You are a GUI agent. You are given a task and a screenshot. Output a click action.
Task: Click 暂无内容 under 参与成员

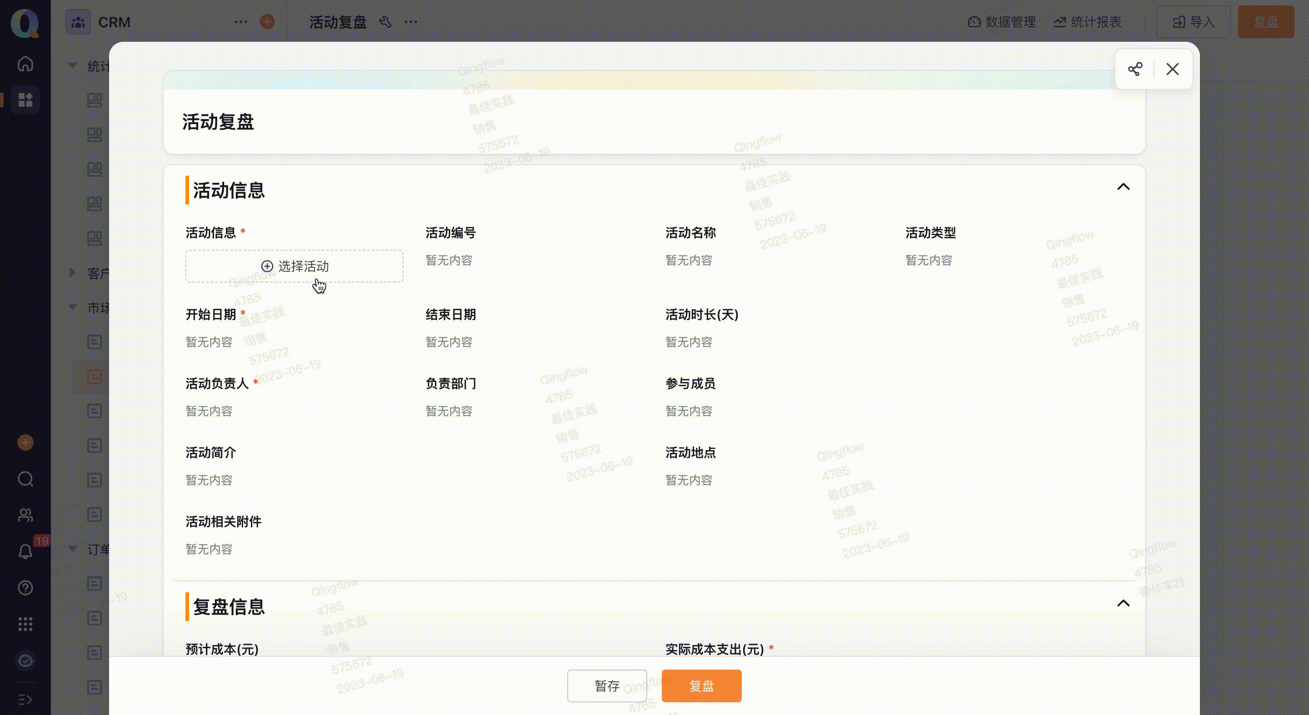pos(689,411)
